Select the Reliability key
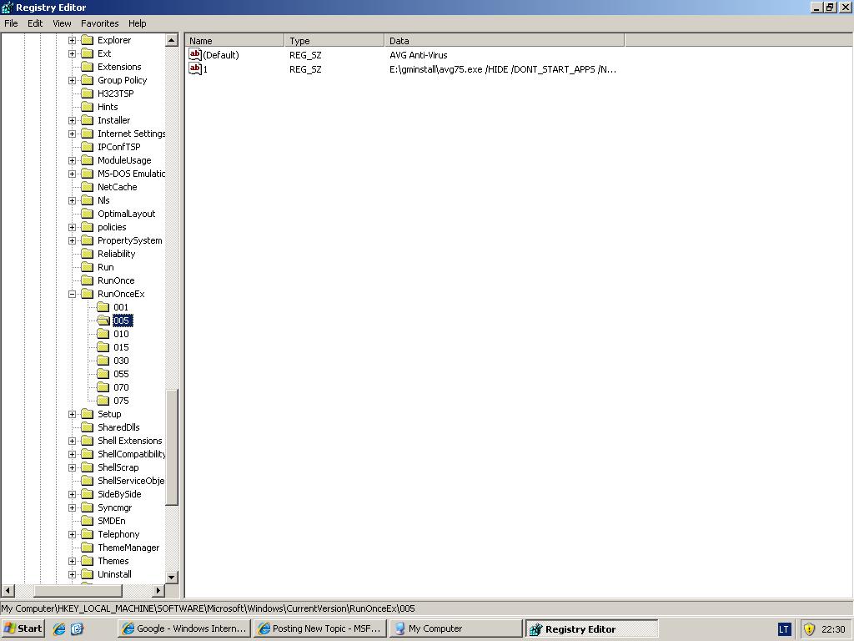Screen dimensions: 854x641 (x=116, y=254)
